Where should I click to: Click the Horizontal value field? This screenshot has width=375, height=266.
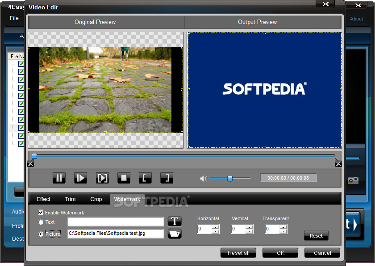click(204, 229)
